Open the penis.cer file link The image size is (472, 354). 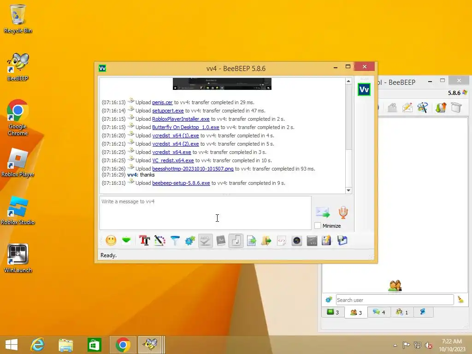[162, 102]
